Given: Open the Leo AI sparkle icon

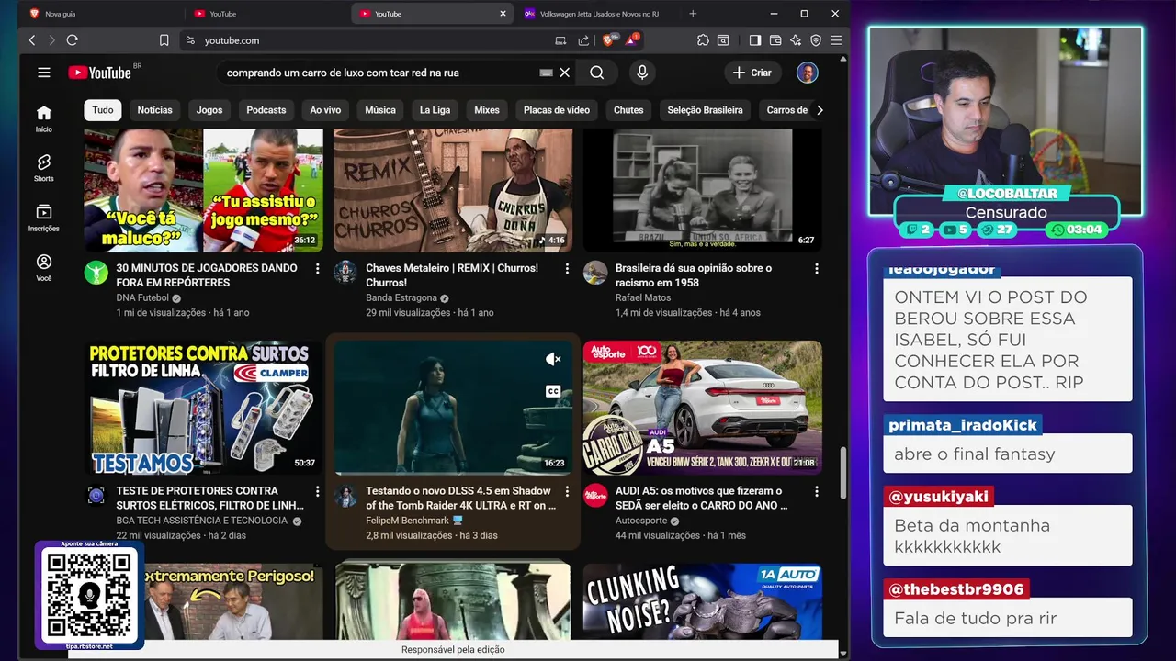Looking at the screenshot, I should (796, 40).
